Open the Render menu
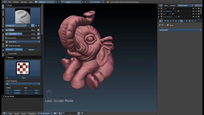Image resolution: width=204 pixels, height=115 pixels. (16, 2)
